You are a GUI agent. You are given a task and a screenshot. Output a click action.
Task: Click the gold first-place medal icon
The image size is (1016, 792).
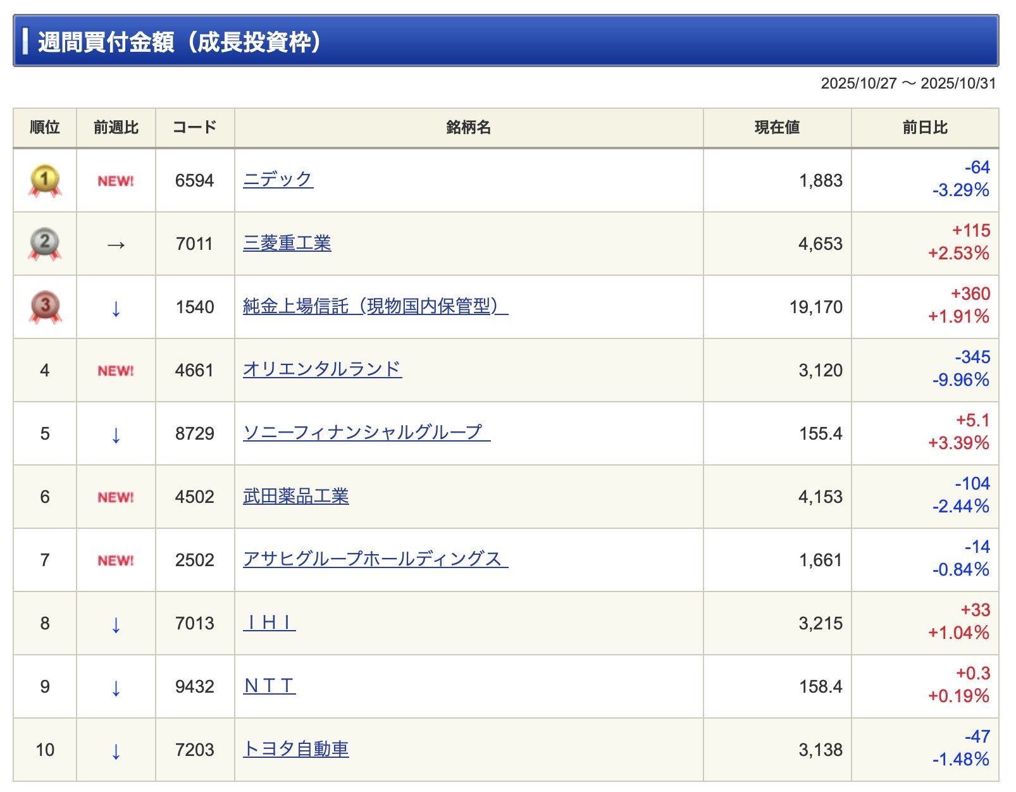coord(45,181)
